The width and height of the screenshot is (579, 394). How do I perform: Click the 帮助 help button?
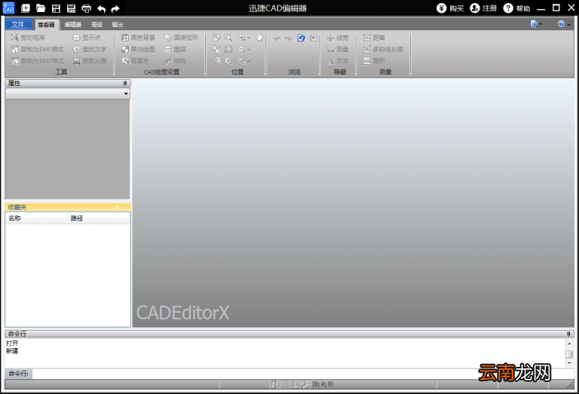(516, 8)
